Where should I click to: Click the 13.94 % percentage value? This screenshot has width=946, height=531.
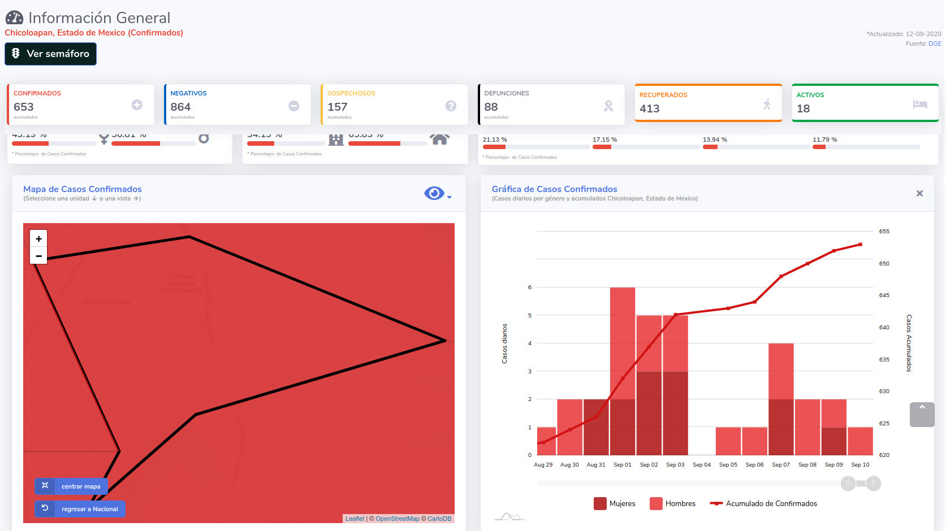(x=715, y=140)
